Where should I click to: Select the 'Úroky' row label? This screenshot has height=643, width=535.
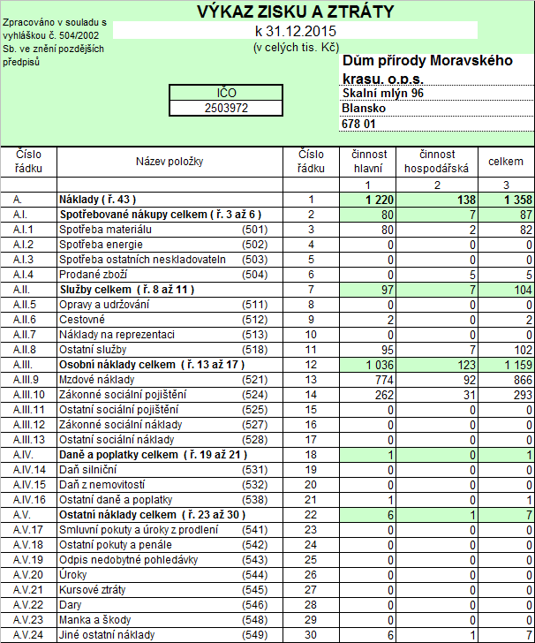coord(73,575)
